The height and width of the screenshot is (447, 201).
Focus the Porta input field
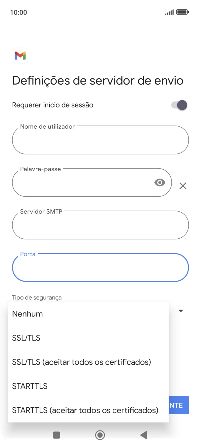pos(100,267)
